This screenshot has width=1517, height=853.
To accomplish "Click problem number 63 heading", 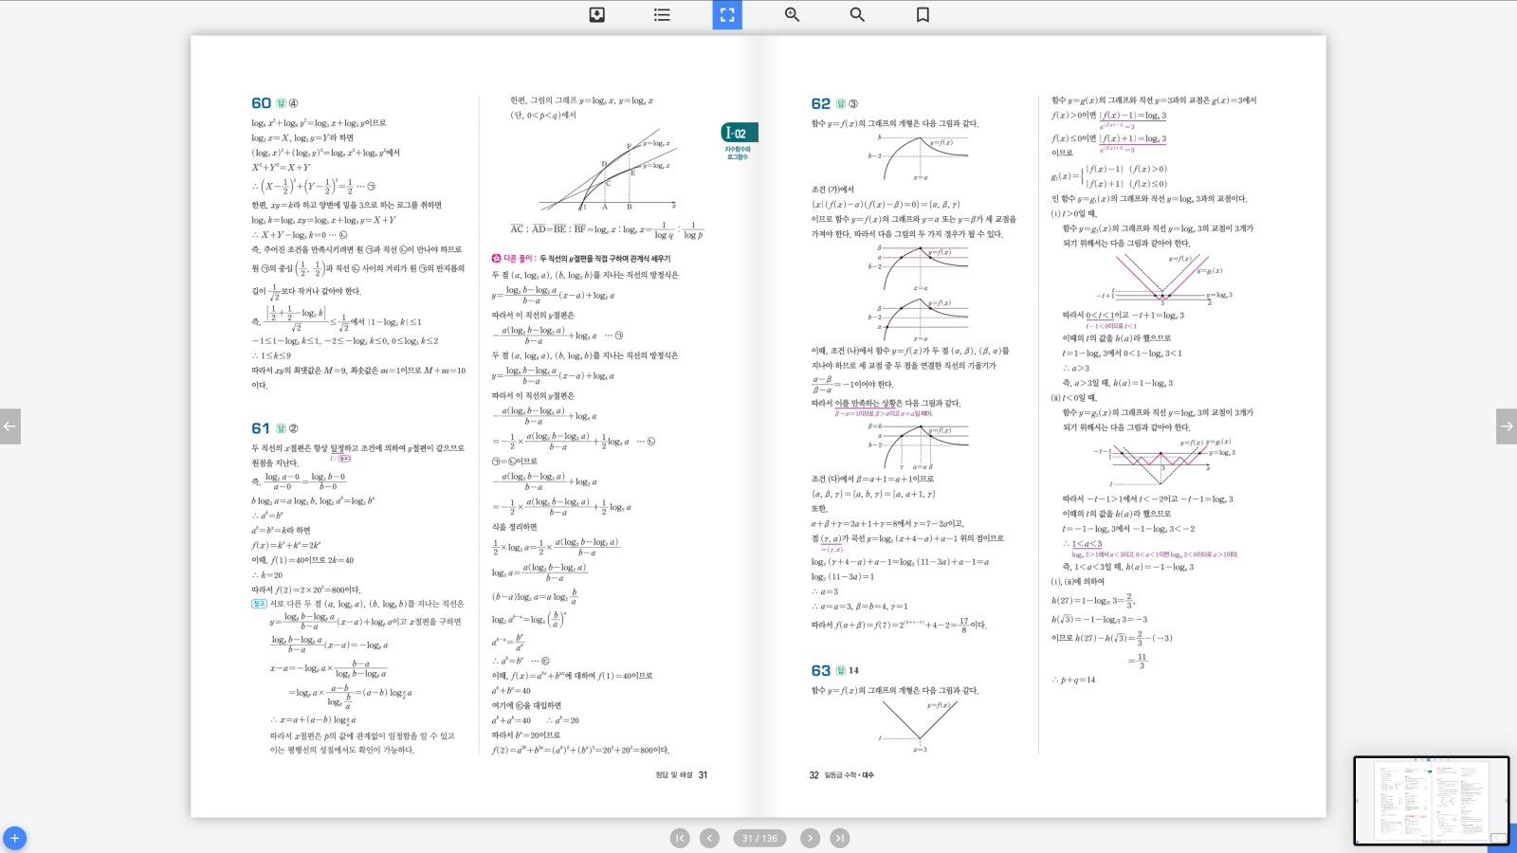I will coord(820,671).
